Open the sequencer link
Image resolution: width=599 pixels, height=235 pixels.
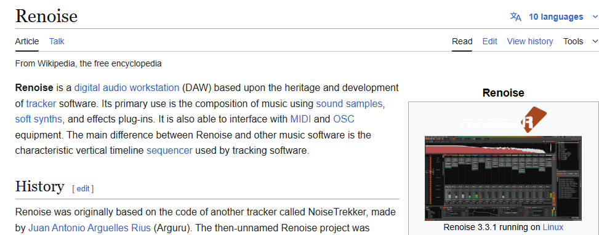(x=169, y=151)
